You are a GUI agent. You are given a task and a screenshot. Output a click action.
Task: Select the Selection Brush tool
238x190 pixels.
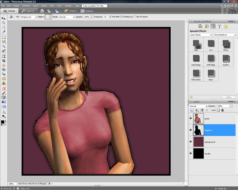[4, 51]
